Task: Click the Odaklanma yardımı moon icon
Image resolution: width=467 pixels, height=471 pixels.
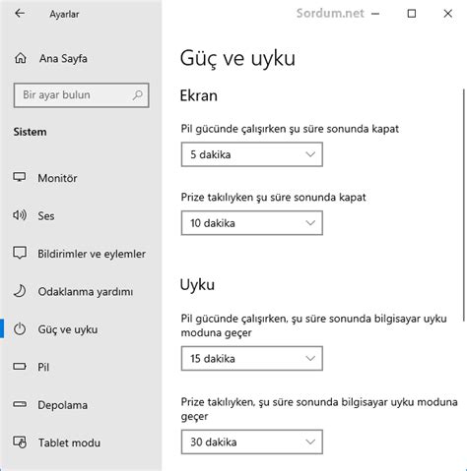Action: 20,291
